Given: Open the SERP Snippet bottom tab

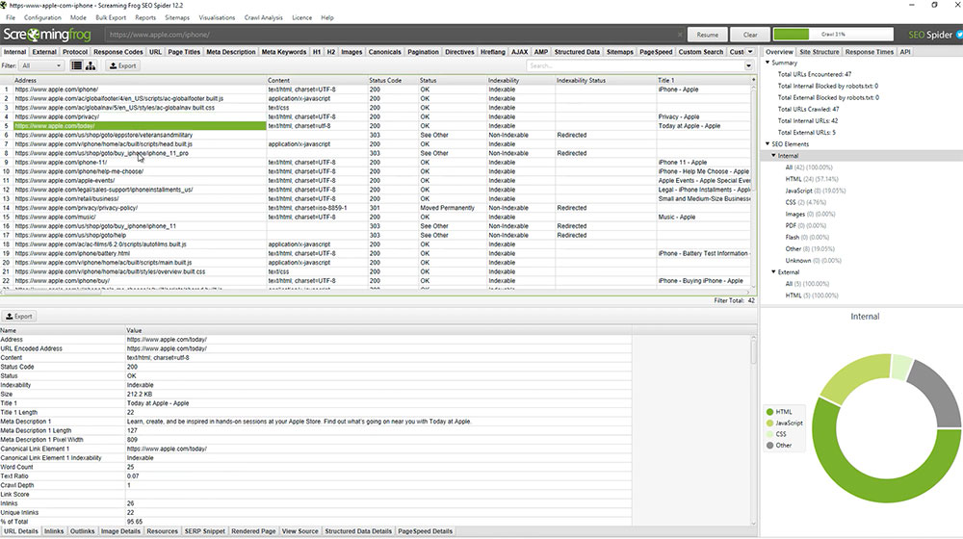Looking at the screenshot, I should [205, 531].
